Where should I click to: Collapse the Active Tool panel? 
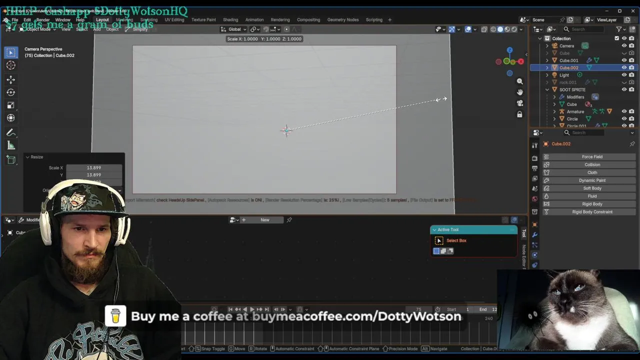[434, 229]
